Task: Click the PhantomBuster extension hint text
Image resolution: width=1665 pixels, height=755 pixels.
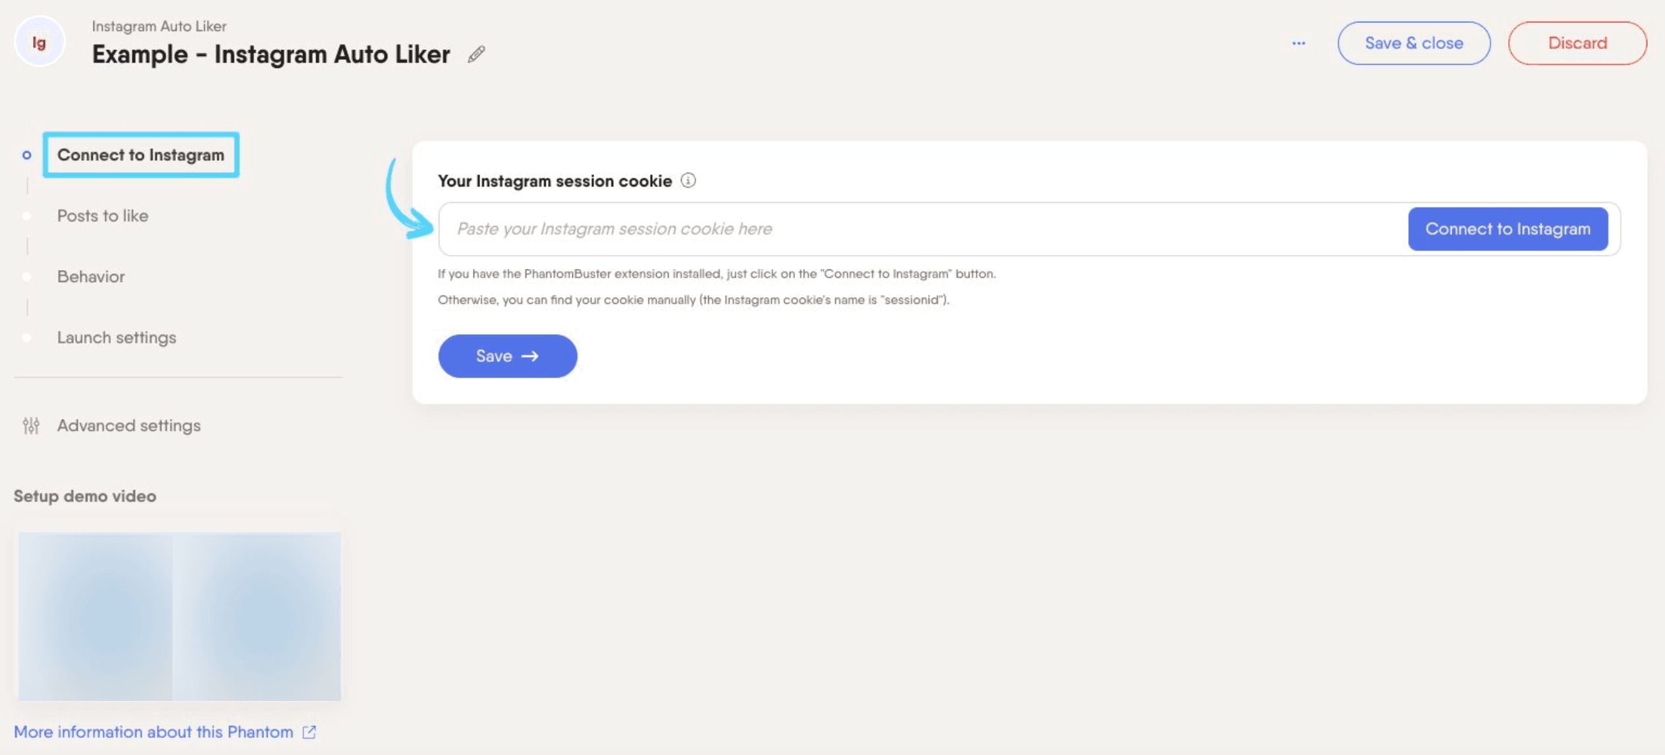Action: pyautogui.click(x=717, y=273)
